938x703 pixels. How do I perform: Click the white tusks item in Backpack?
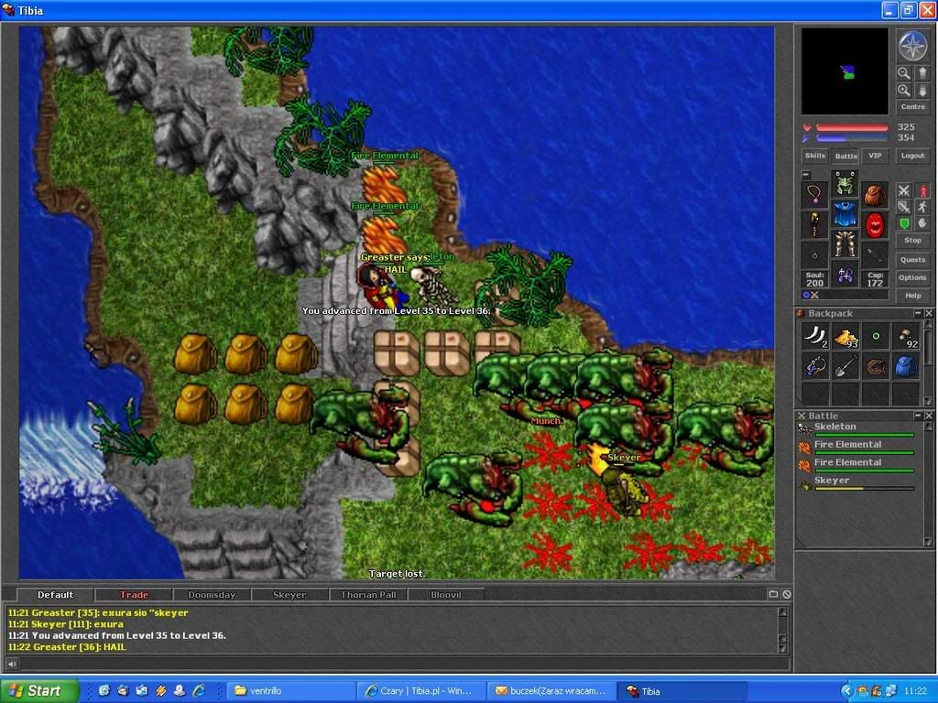(815, 336)
